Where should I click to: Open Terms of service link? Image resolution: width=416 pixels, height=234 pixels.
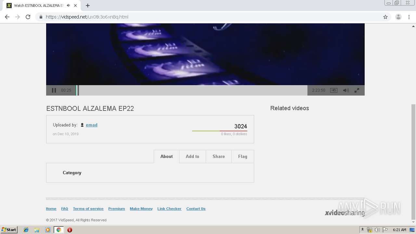88,209
